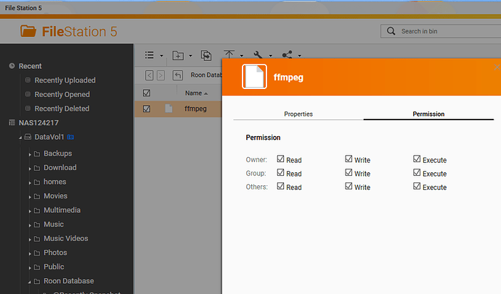Select the NAS124217 node

tap(38, 123)
